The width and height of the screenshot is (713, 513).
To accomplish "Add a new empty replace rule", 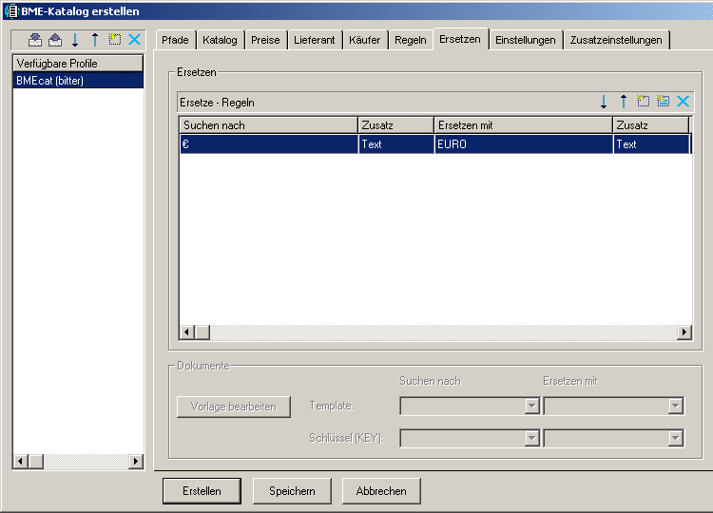I will [x=643, y=101].
